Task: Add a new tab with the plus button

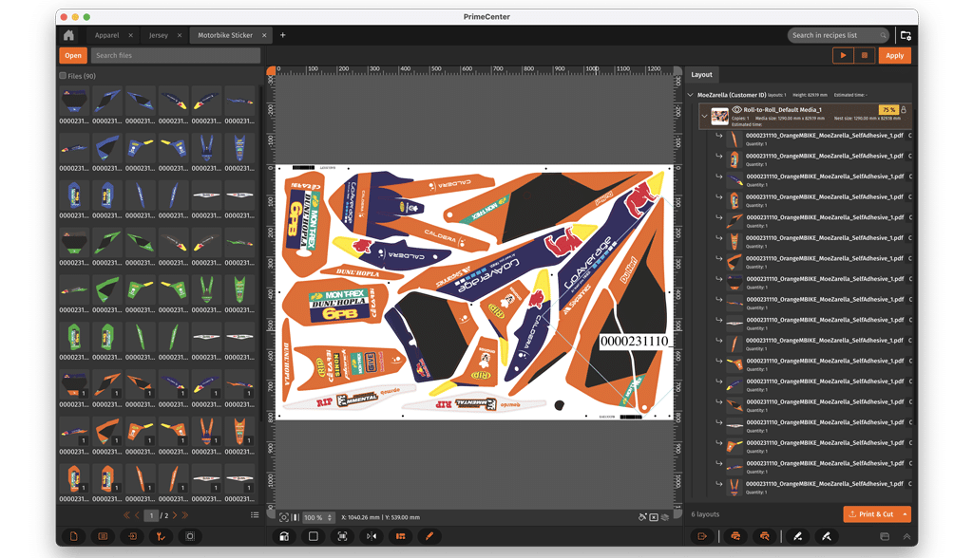Action: point(283,35)
